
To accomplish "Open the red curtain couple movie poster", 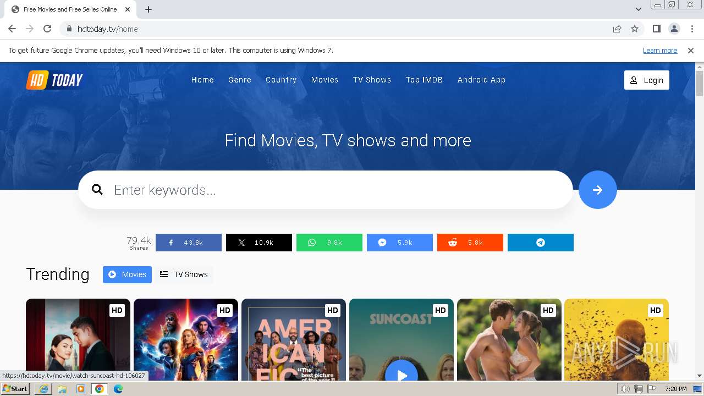I will coord(78,339).
